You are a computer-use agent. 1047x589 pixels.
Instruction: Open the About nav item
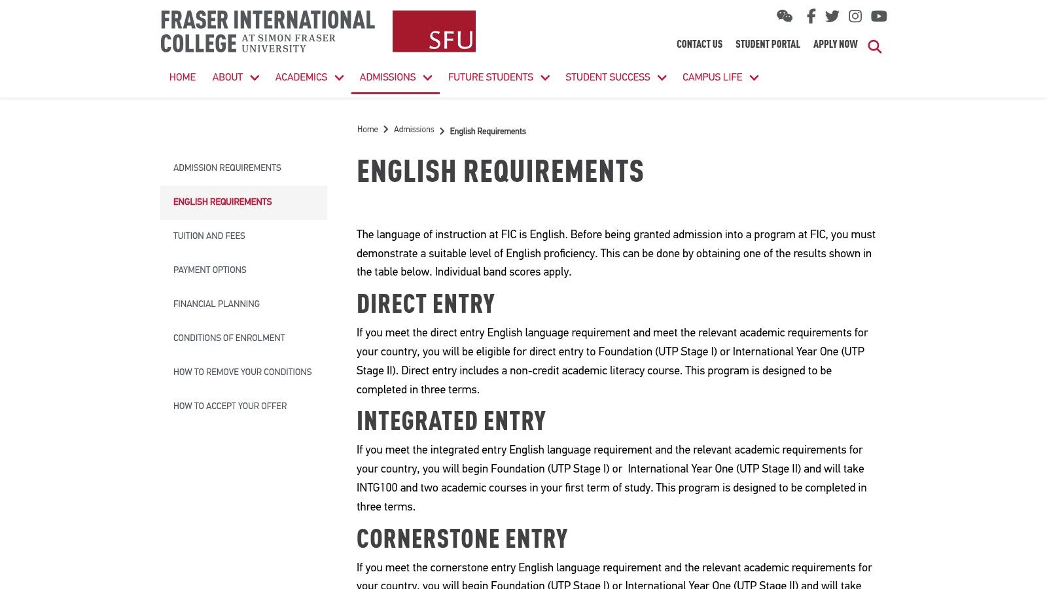[227, 77]
